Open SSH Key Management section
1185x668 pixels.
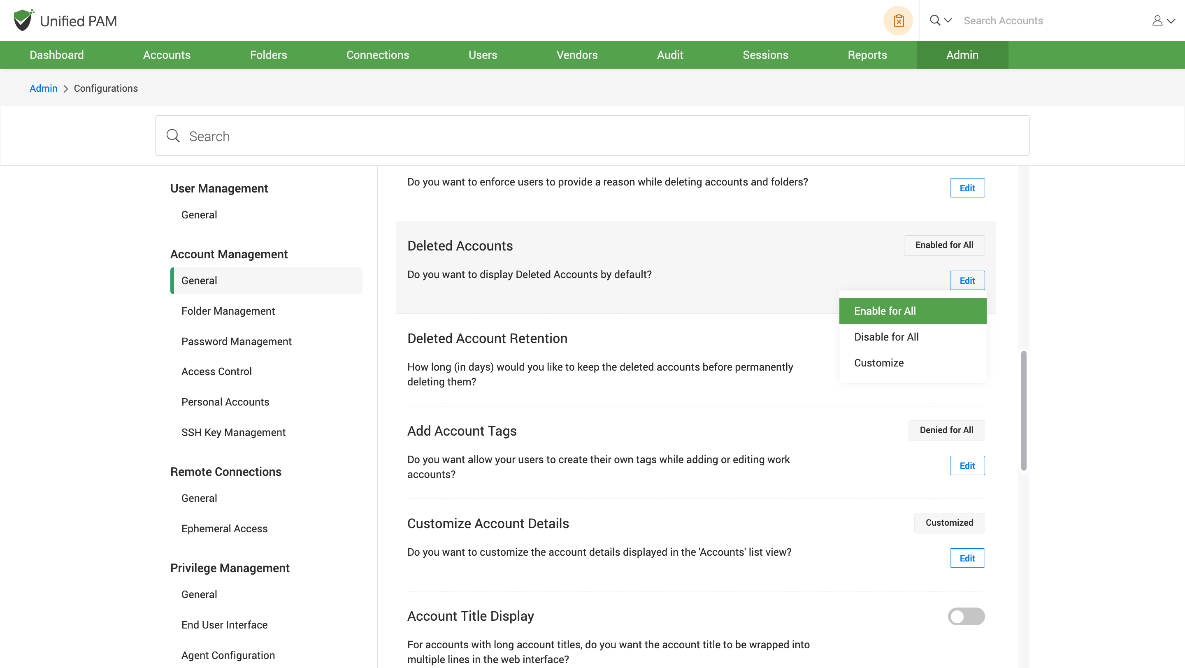click(x=233, y=432)
